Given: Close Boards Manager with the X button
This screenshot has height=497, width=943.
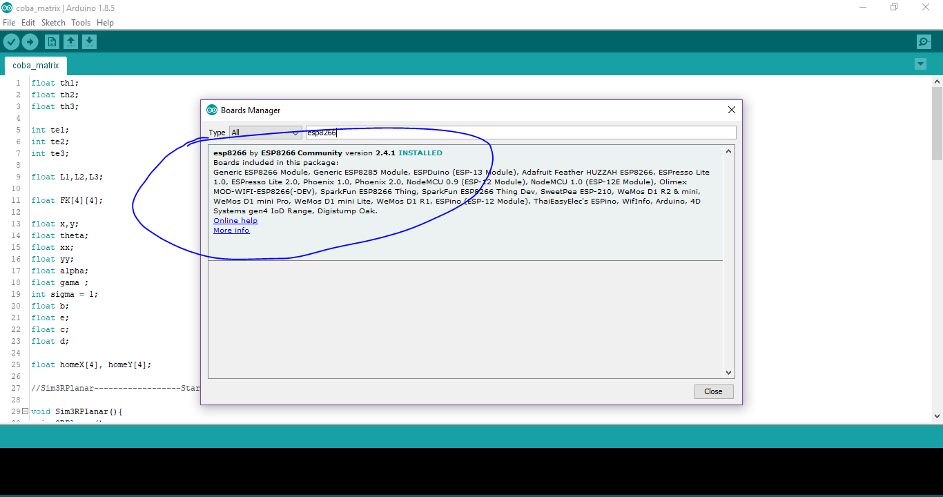Looking at the screenshot, I should click(x=732, y=110).
